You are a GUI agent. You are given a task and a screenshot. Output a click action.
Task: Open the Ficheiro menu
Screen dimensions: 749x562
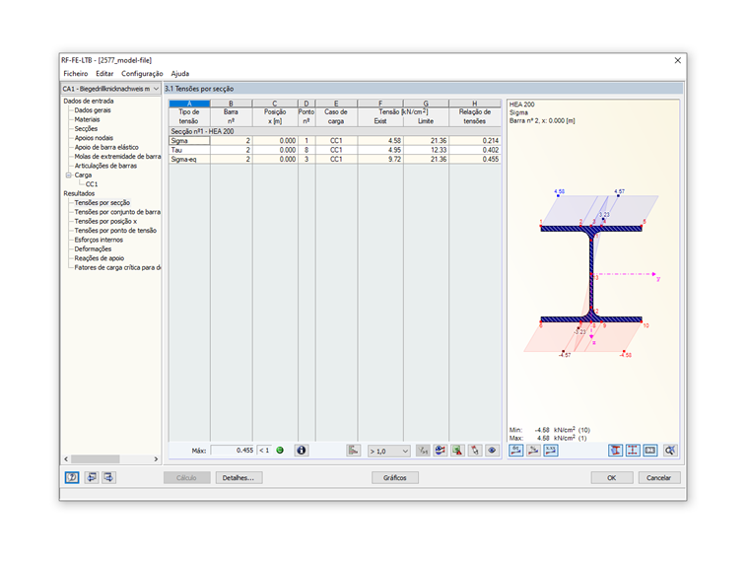(76, 74)
